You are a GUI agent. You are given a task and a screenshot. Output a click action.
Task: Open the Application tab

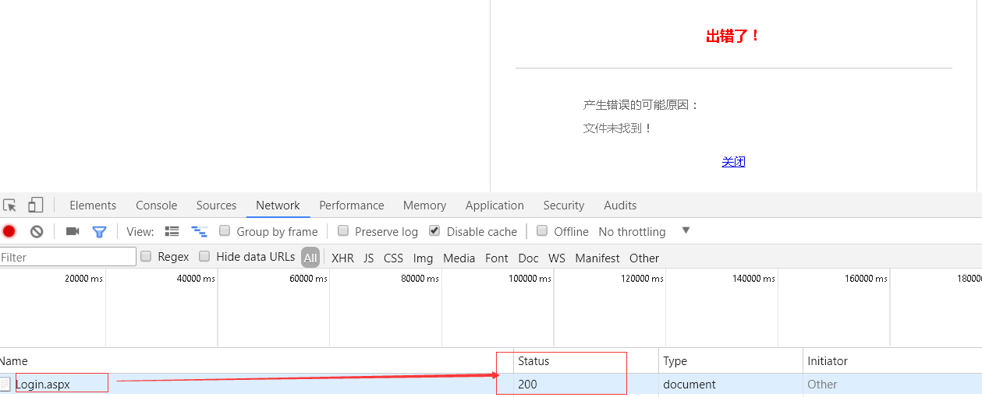[495, 206]
